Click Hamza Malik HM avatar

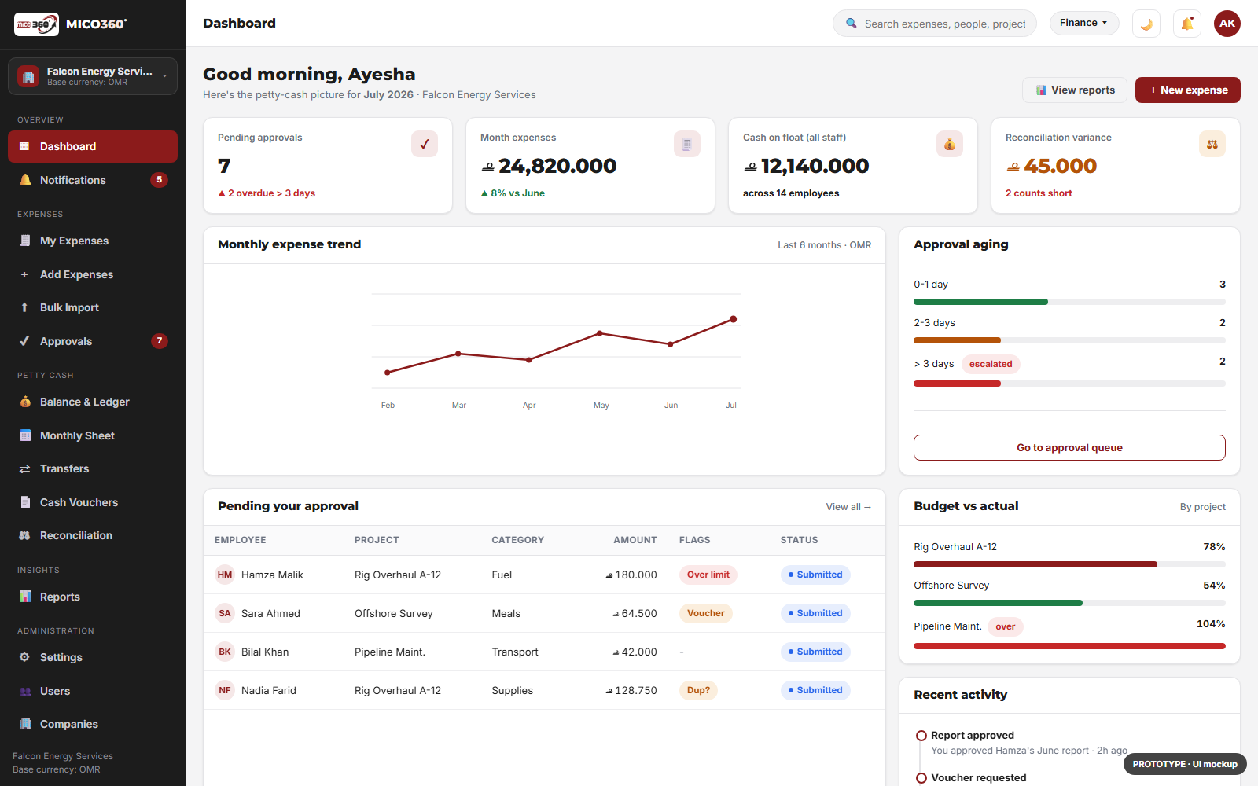point(225,575)
